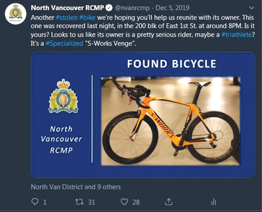Click North Vancouver RCMP account name

(67, 8)
